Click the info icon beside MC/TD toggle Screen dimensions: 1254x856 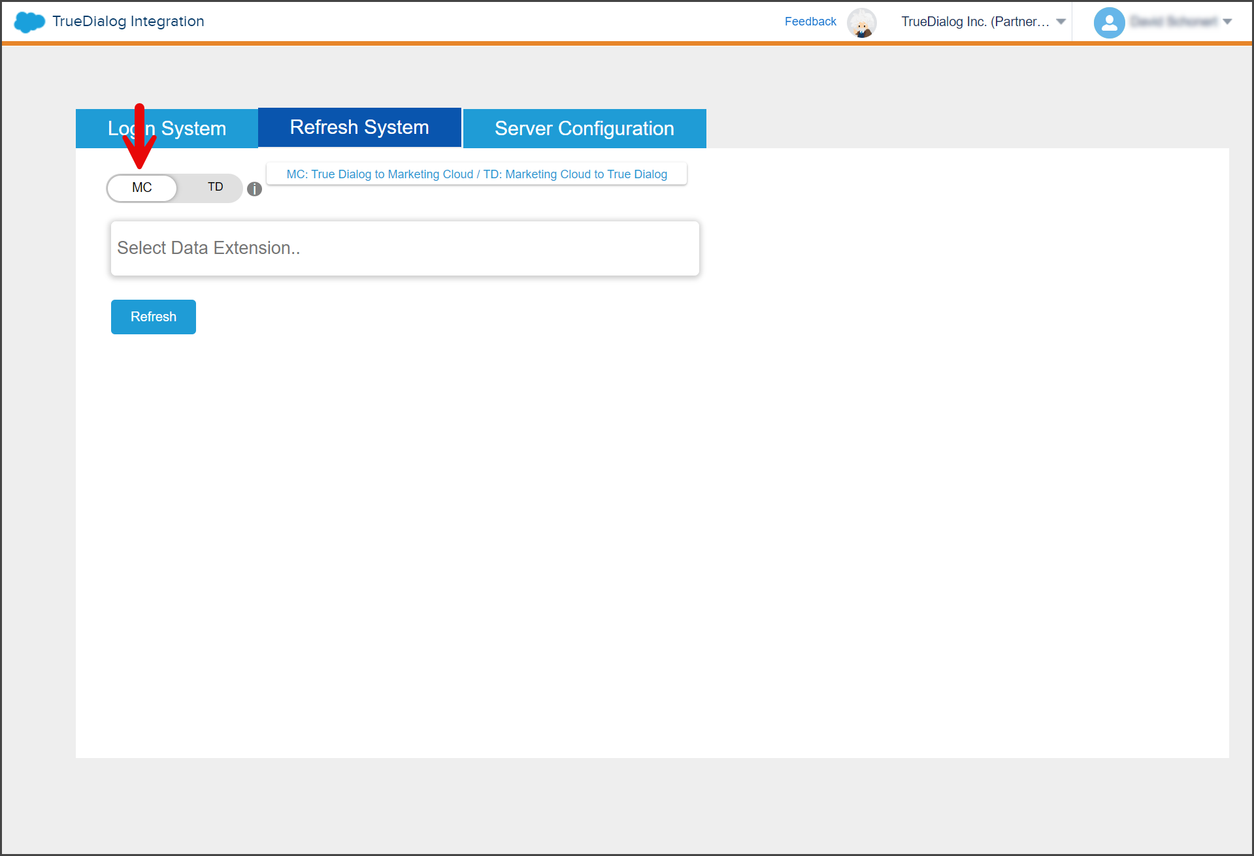[254, 189]
